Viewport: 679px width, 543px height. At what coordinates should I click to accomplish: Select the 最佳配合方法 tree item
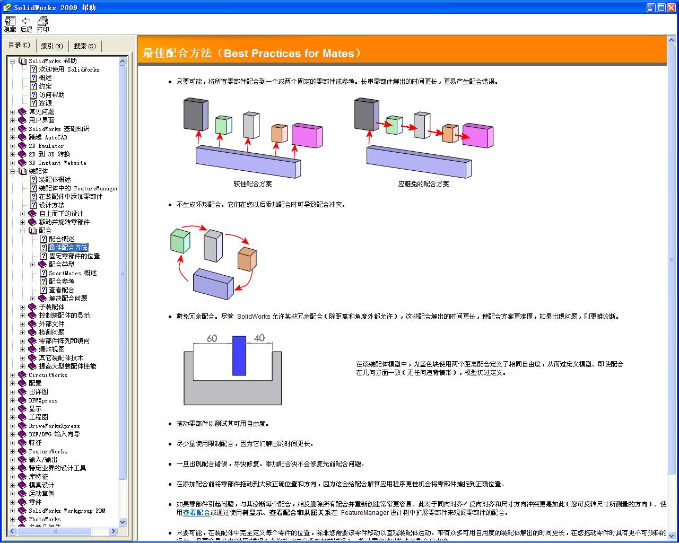pyautogui.click(x=68, y=248)
